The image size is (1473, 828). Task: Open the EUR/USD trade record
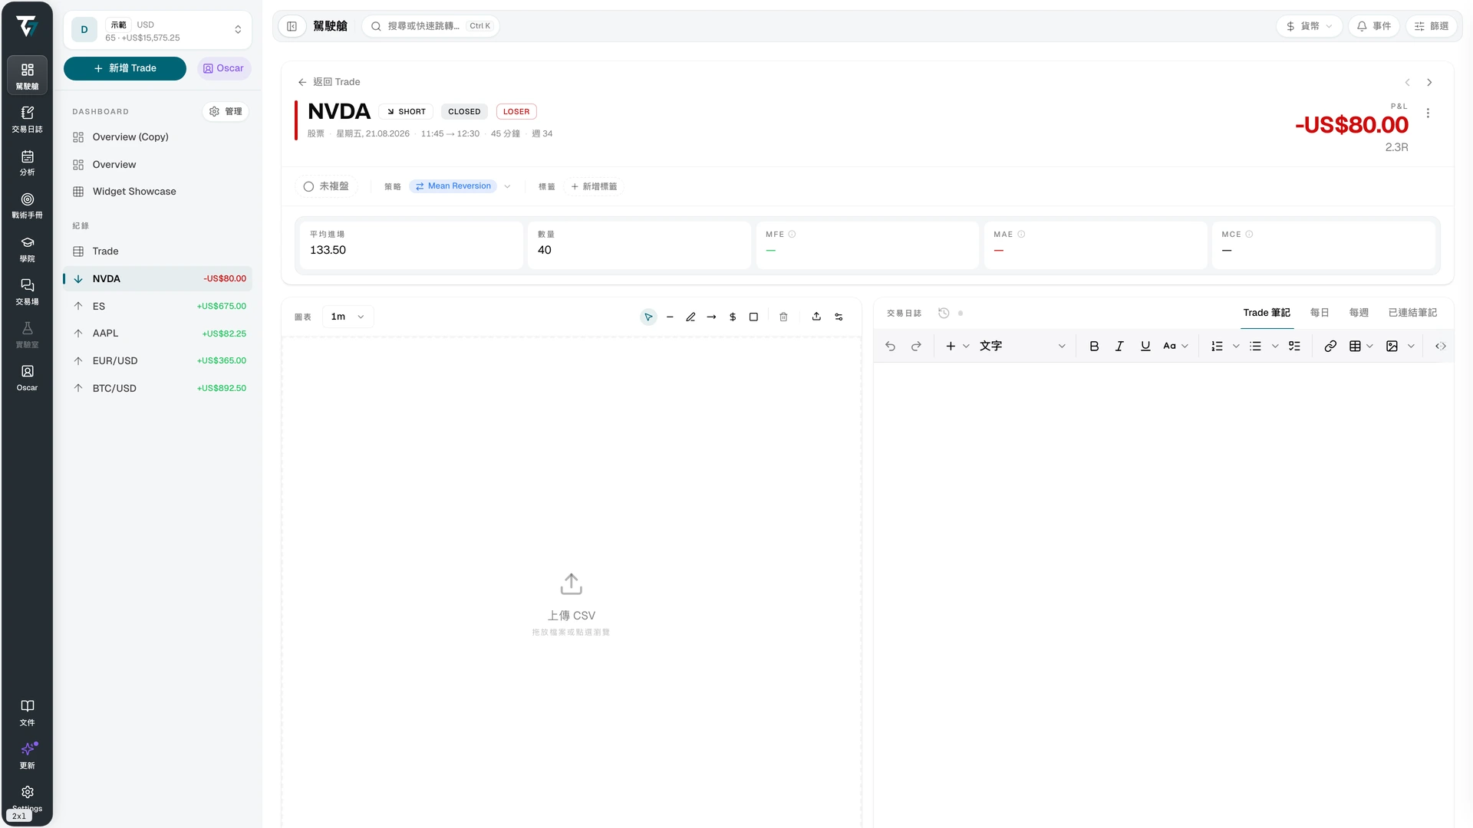click(x=157, y=360)
